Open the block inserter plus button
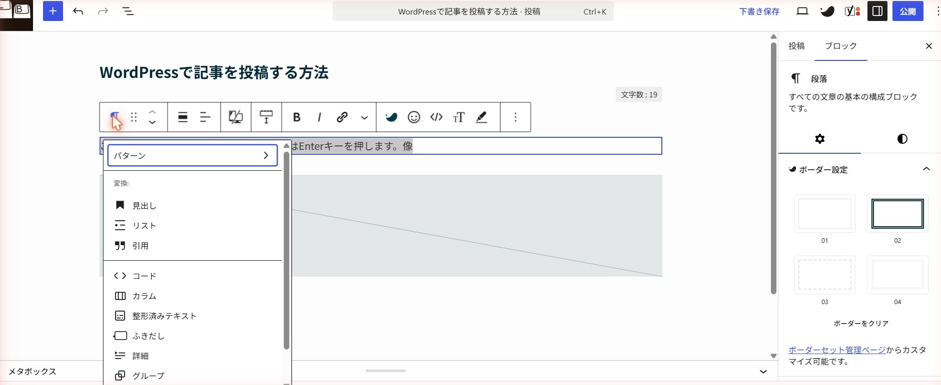This screenshot has width=941, height=385. (53, 11)
